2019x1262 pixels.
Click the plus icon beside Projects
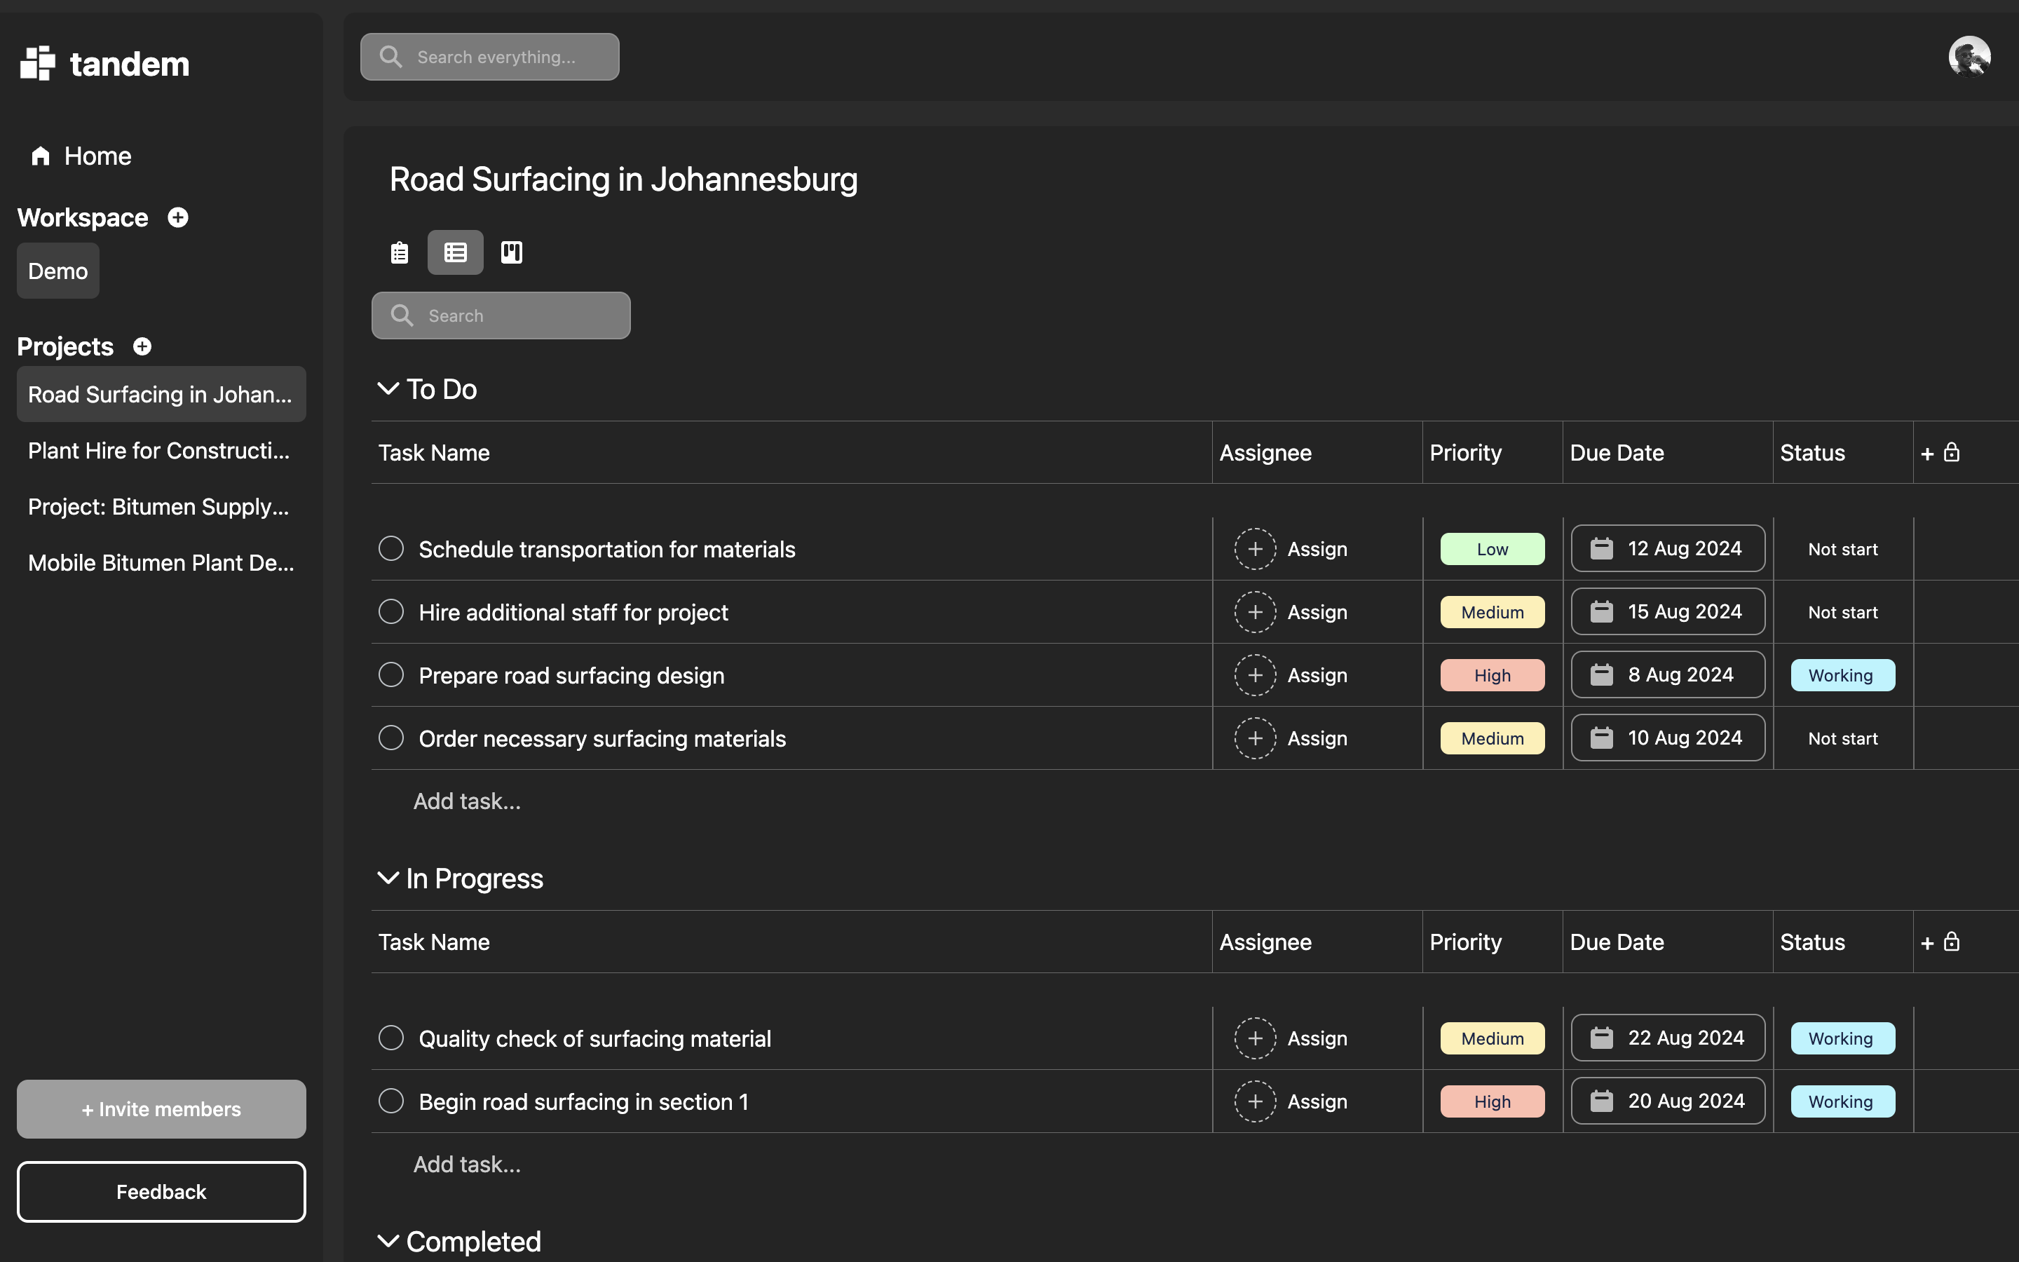pyautogui.click(x=143, y=346)
